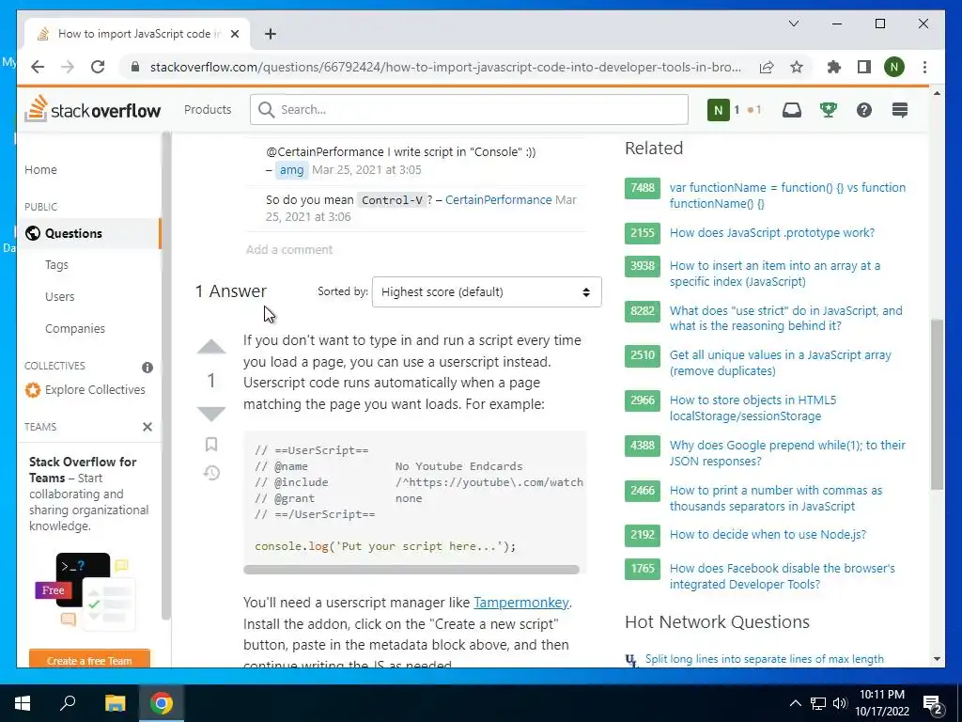Open the site switcher stack icon

899,110
